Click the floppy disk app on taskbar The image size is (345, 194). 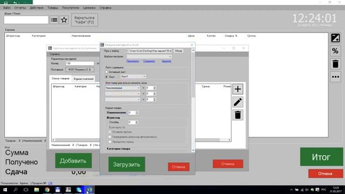click(x=58, y=190)
